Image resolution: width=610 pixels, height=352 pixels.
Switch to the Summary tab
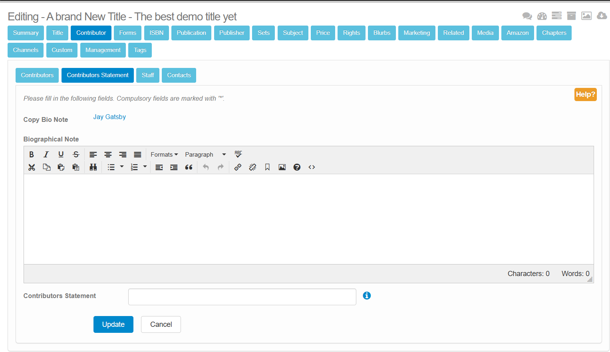click(x=26, y=33)
